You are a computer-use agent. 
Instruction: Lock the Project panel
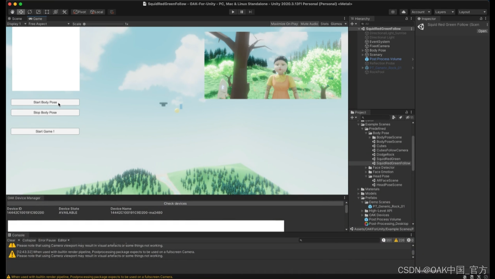407,113
